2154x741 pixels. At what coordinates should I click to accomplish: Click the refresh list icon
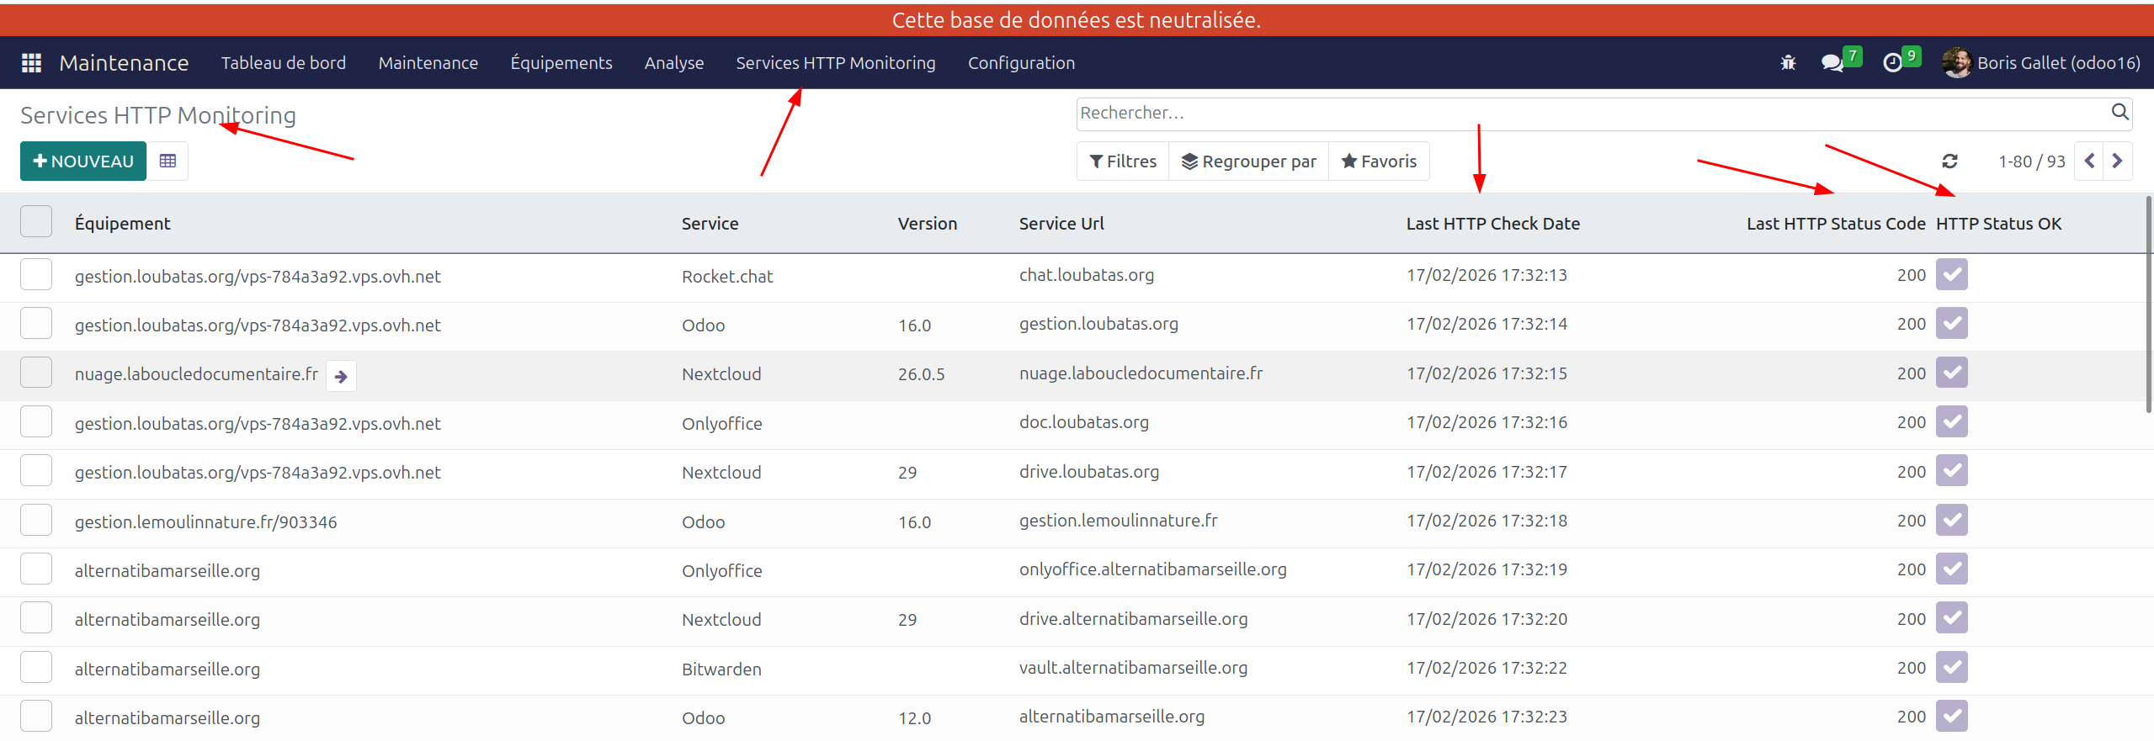(1949, 161)
